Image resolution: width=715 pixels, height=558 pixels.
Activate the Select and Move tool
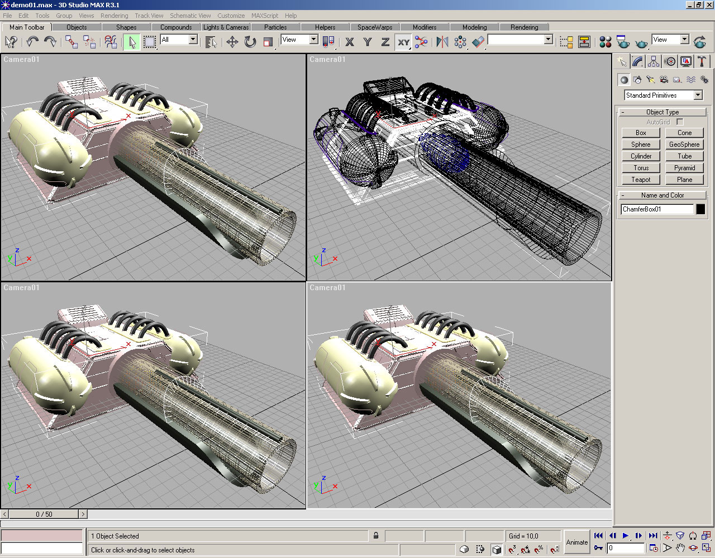click(x=232, y=42)
